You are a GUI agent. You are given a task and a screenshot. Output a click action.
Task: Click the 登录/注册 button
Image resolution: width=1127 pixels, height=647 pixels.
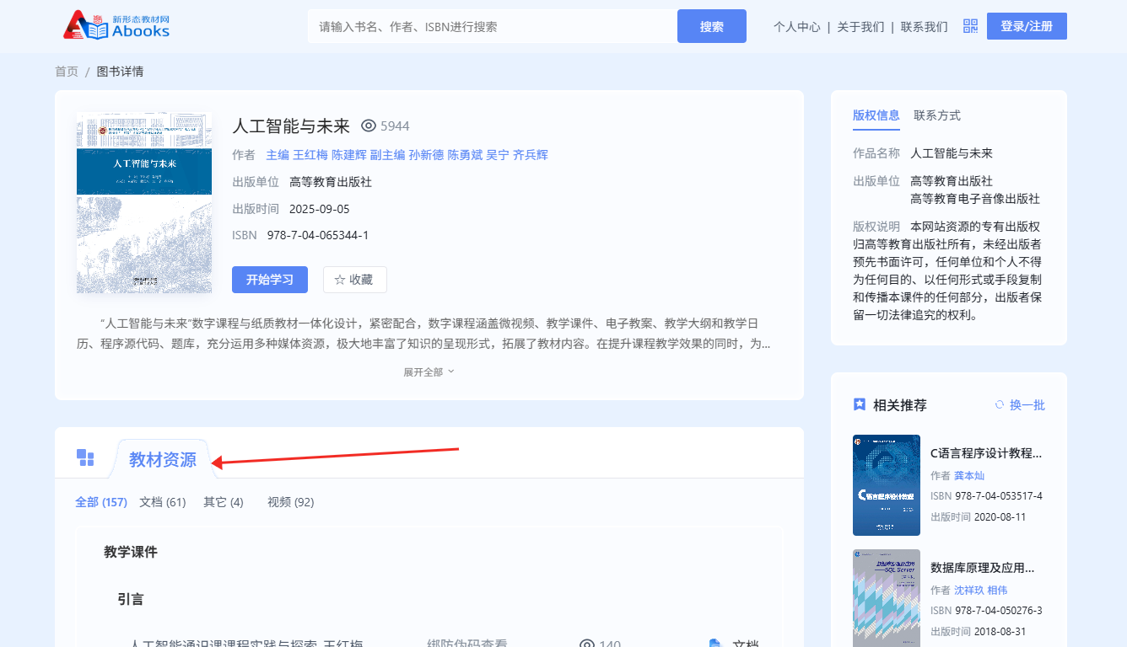click(x=1026, y=26)
